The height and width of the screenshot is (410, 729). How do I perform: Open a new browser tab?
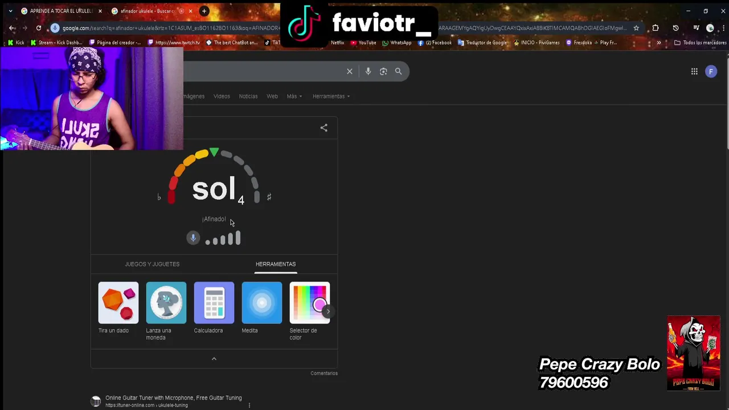point(204,11)
